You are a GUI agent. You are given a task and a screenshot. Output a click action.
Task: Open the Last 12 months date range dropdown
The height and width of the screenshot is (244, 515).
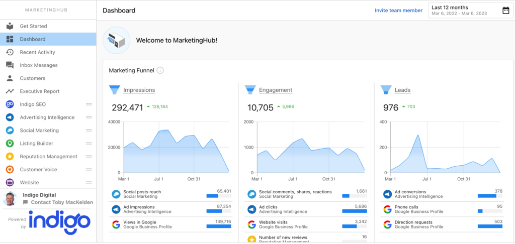[470, 11]
